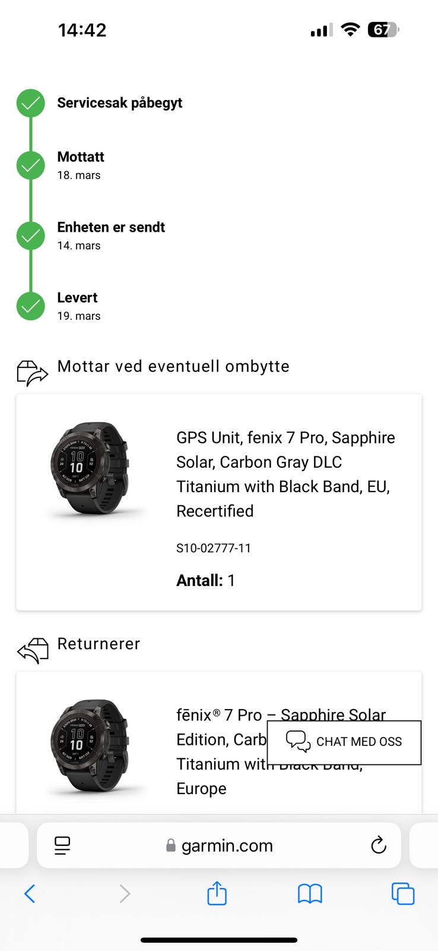Tap the Servicesak påbegyt green checkmark

pyautogui.click(x=31, y=103)
